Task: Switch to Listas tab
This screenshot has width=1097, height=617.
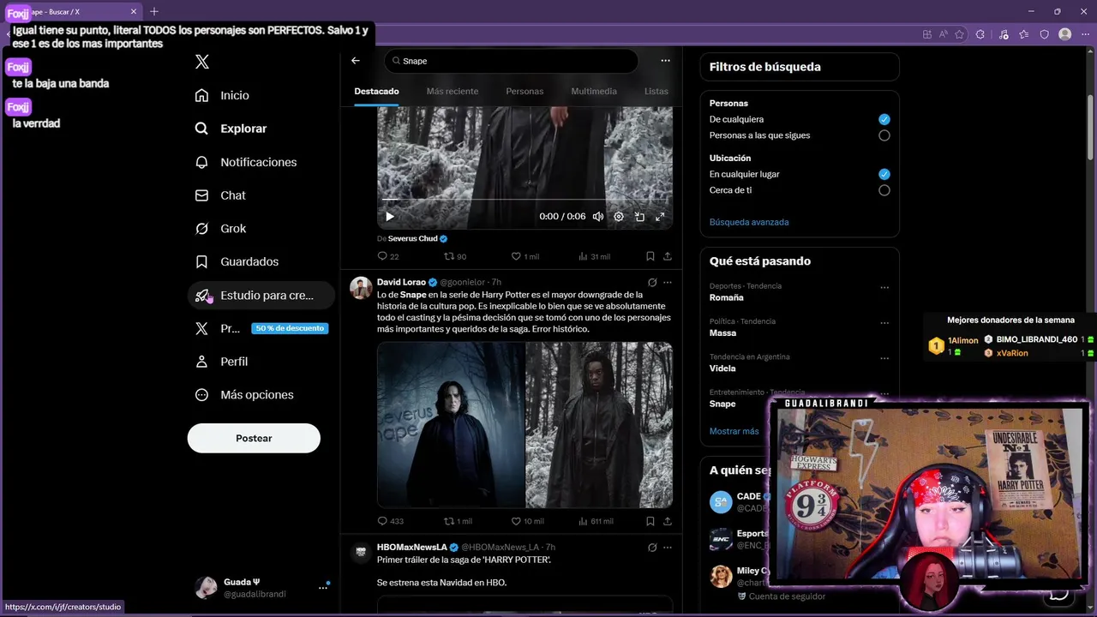Action: (656, 91)
